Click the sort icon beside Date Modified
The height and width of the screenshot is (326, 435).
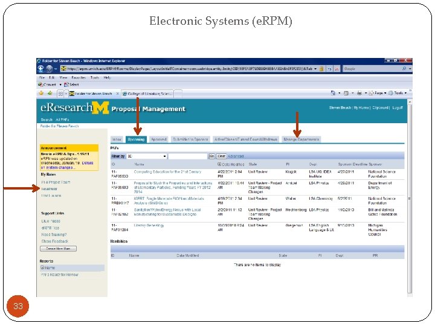pyautogui.click(x=219, y=164)
